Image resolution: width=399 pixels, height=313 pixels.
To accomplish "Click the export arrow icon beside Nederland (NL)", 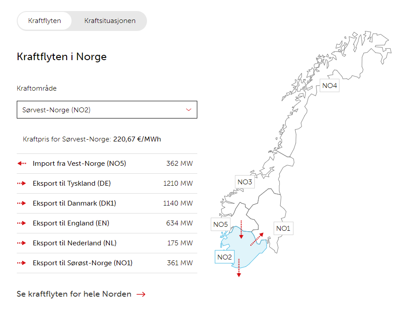I will pyautogui.click(x=22, y=243).
